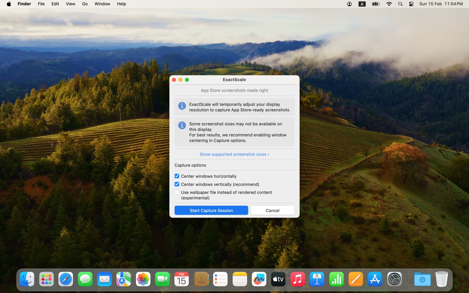This screenshot has height=293, width=469.
Task: Open Apple TV from the Dock
Action: click(278, 279)
